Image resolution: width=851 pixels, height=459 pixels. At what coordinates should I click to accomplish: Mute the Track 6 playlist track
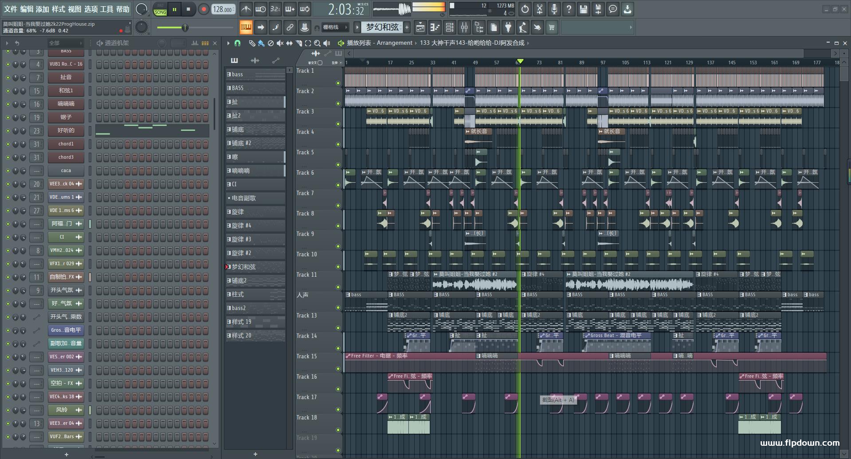coord(338,185)
